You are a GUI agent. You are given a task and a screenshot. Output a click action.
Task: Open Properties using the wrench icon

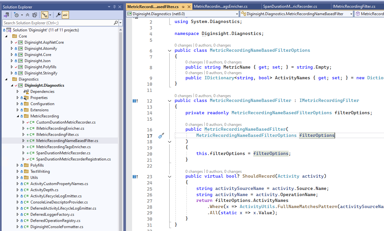(58, 15)
